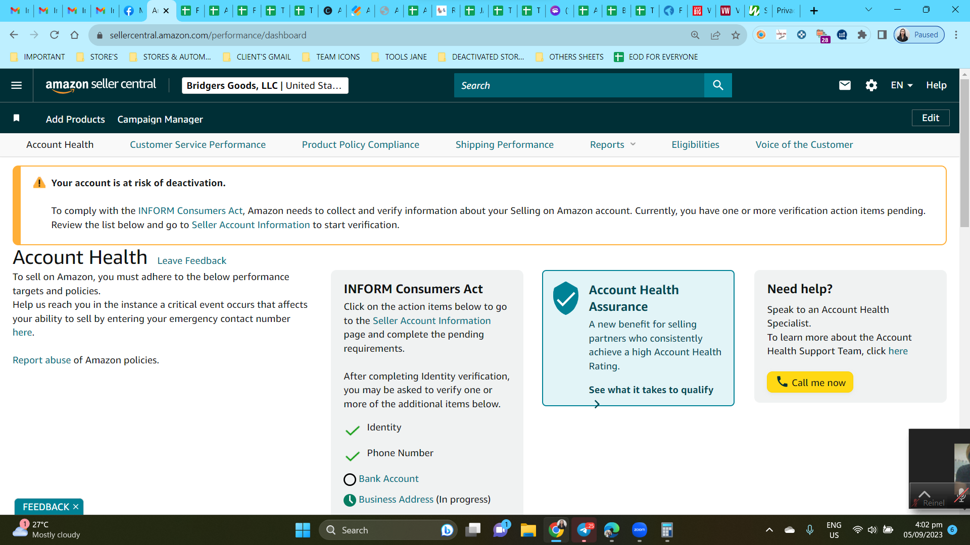Open the tab search chevron

[x=868, y=10]
